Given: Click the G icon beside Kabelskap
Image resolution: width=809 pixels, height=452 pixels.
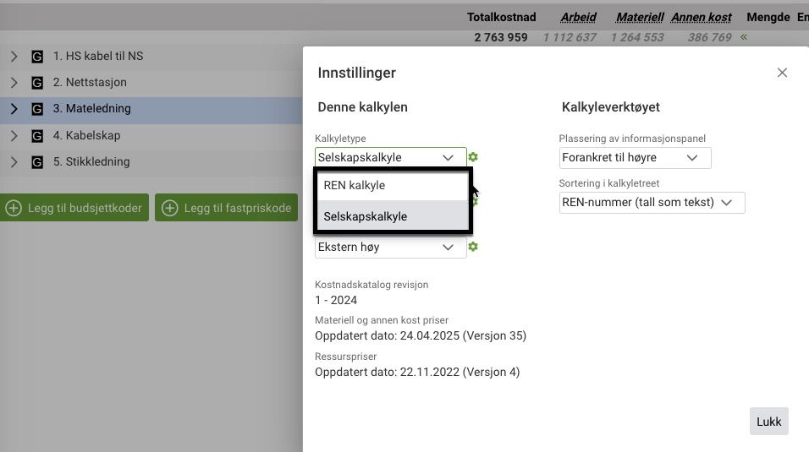Looking at the screenshot, I should 37,135.
